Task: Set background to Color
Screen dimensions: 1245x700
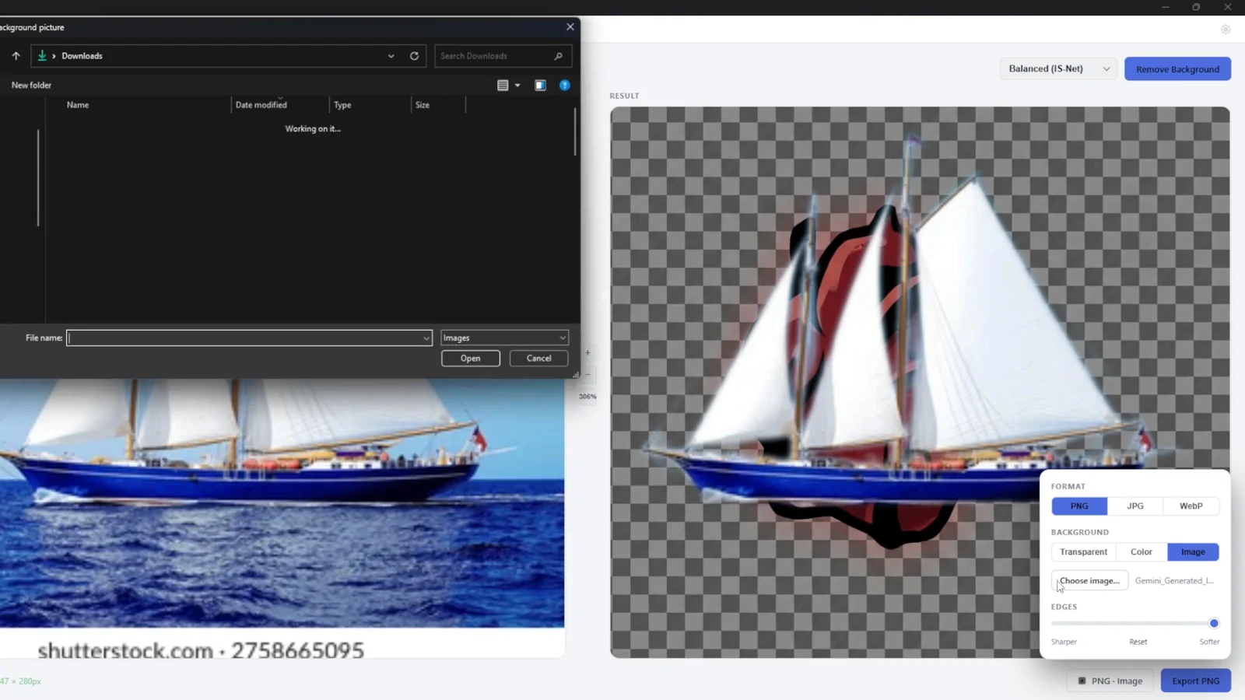Action: pos(1142,552)
